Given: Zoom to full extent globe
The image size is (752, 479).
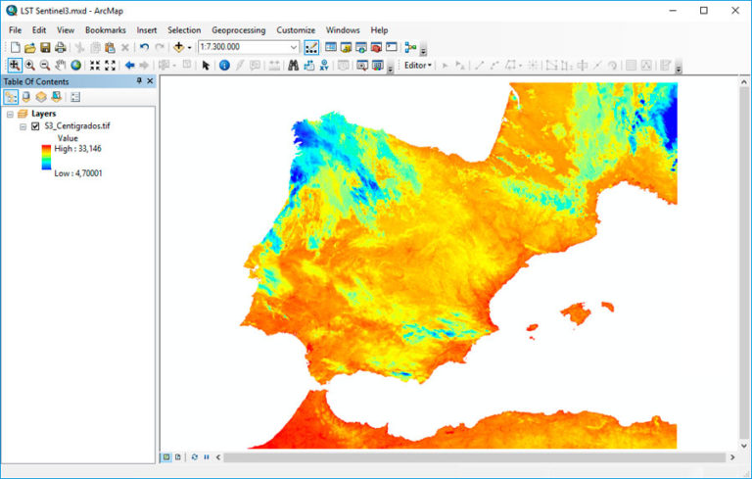Looking at the screenshot, I should pos(75,66).
